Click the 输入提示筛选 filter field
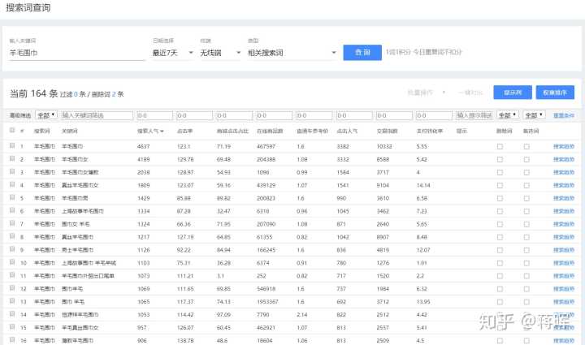Viewport: 585px width, 345px height. coord(474,115)
